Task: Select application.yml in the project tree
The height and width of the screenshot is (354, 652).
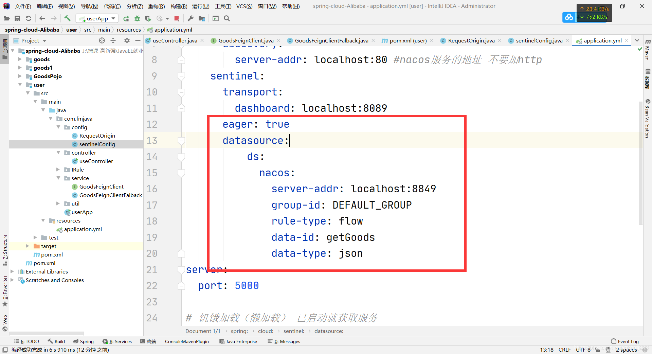Action: [x=83, y=229]
